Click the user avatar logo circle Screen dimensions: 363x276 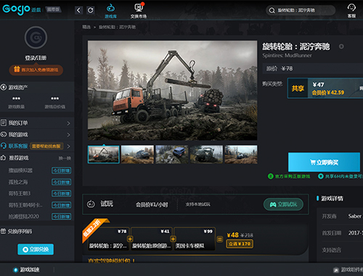(36, 38)
